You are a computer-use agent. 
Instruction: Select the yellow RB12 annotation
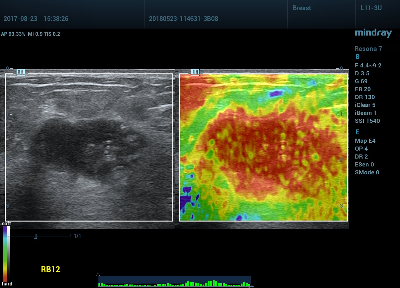50,269
